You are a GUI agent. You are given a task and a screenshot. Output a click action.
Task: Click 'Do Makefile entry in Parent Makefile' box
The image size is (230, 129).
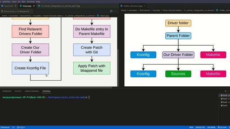point(92,31)
